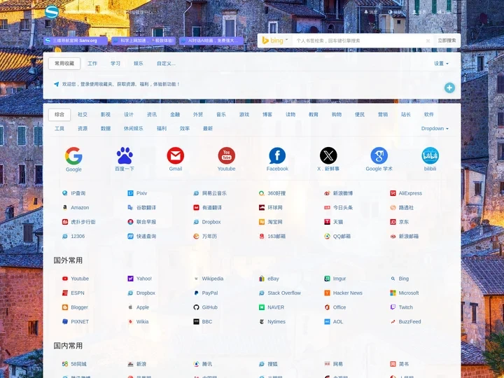Select the 软件 category tab

(429, 114)
